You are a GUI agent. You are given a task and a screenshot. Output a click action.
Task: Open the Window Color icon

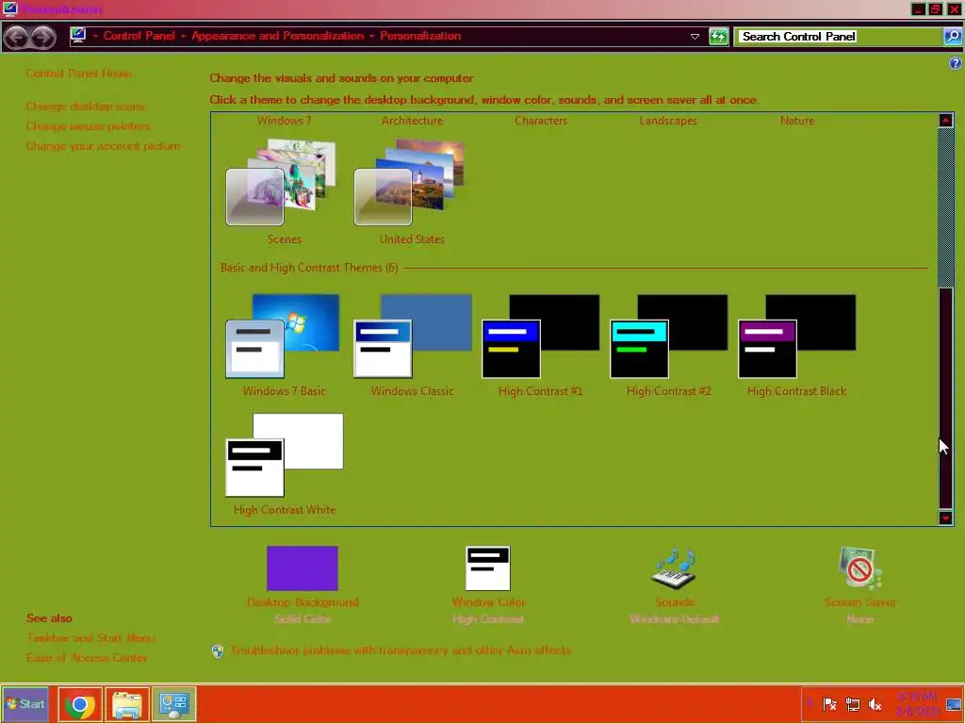coord(488,568)
